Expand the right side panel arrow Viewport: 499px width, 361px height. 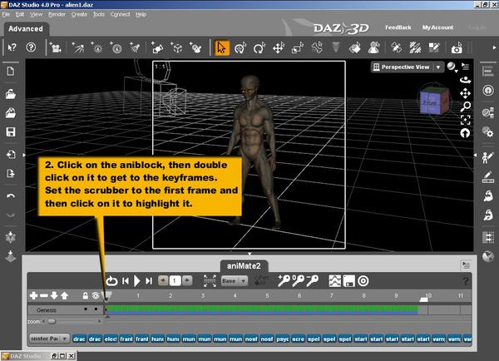click(x=475, y=155)
